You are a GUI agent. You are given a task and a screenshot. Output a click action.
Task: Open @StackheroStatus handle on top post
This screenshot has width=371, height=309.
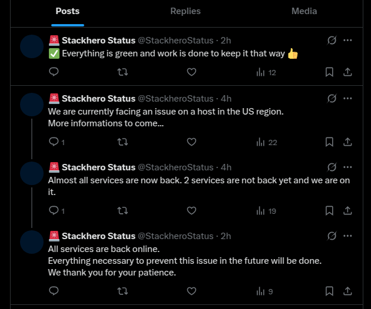click(175, 41)
